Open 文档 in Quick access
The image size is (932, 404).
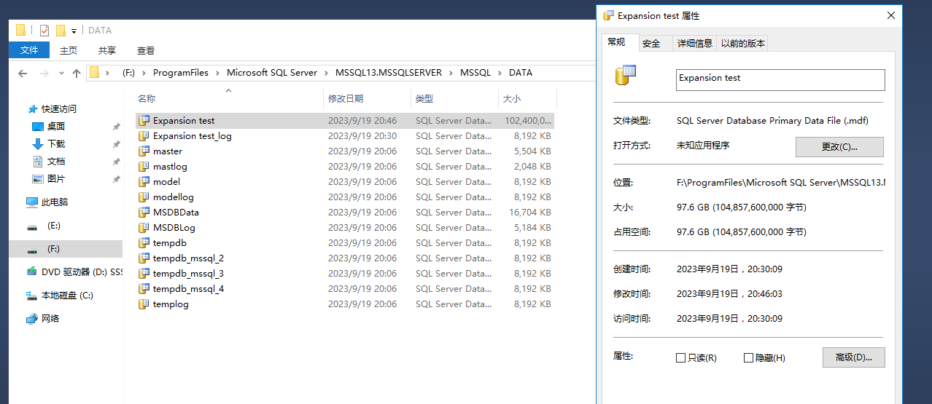(x=56, y=162)
